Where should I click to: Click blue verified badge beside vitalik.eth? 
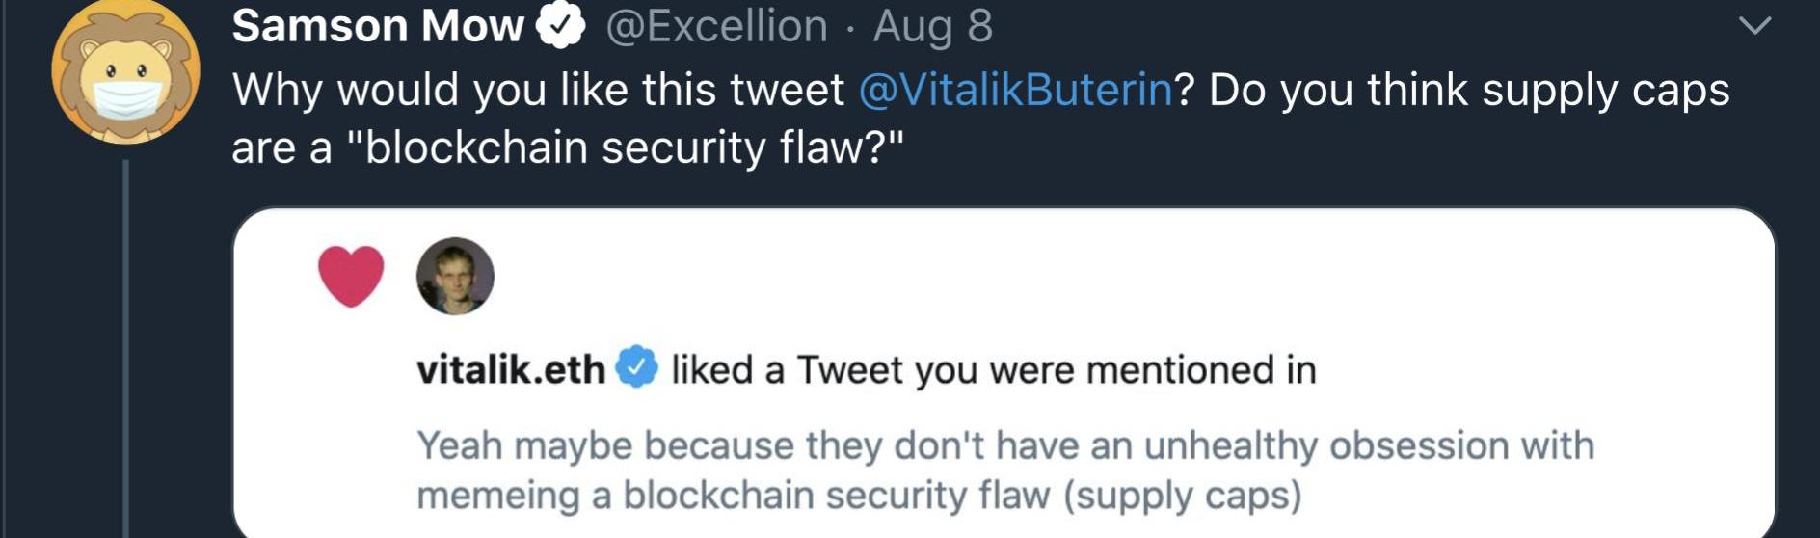coord(636,367)
